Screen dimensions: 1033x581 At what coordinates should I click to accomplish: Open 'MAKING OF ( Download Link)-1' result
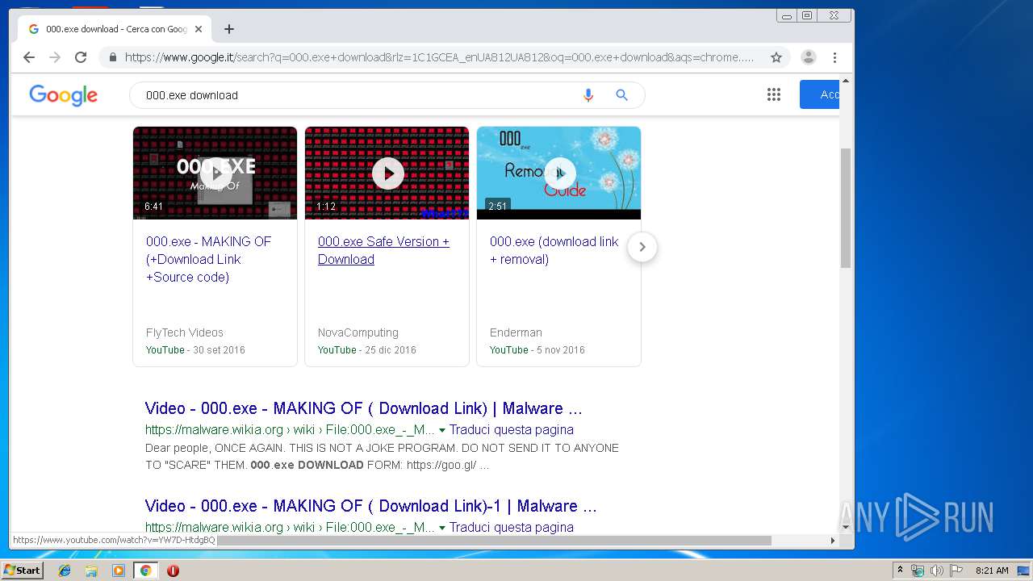coord(370,506)
